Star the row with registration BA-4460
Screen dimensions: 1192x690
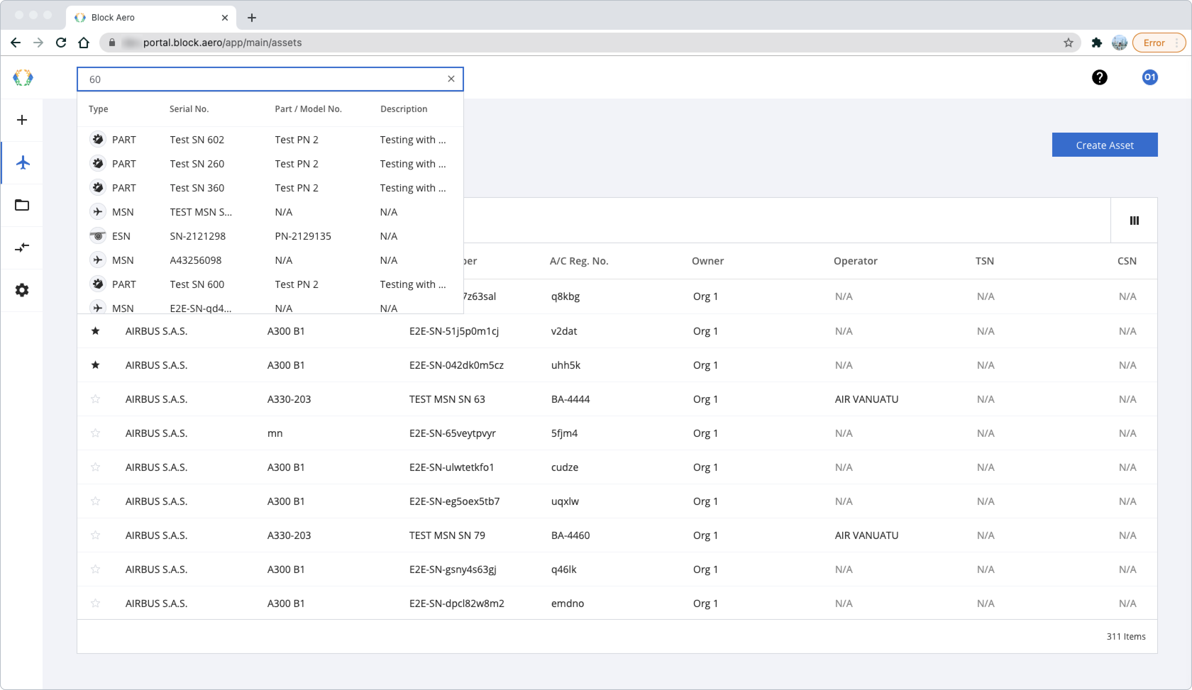(x=96, y=535)
